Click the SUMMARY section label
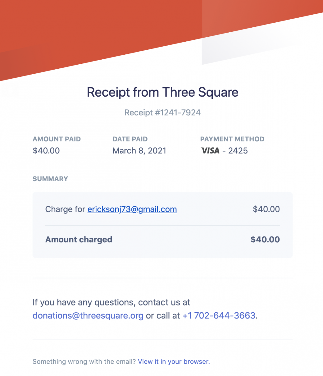Viewport: 323px width, 376px height. (x=50, y=179)
